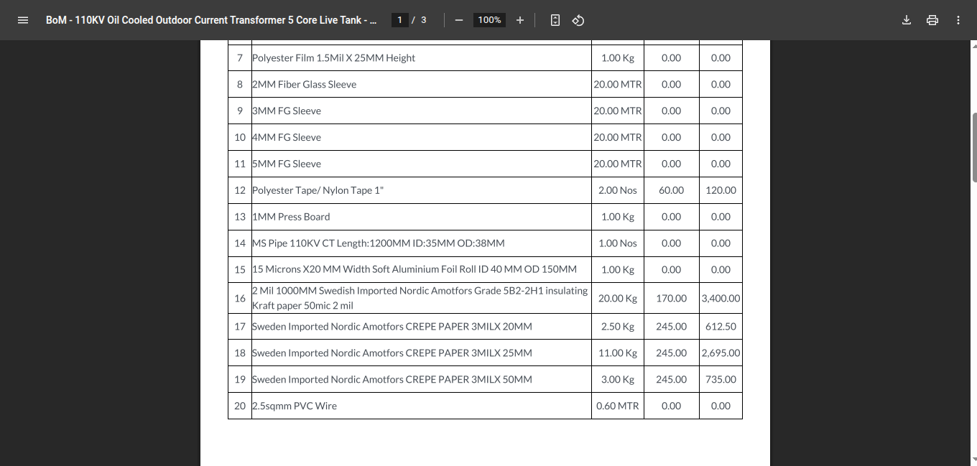Image resolution: width=977 pixels, height=466 pixels.
Task: Click the BoM document title in toolbar
Action: pos(211,20)
